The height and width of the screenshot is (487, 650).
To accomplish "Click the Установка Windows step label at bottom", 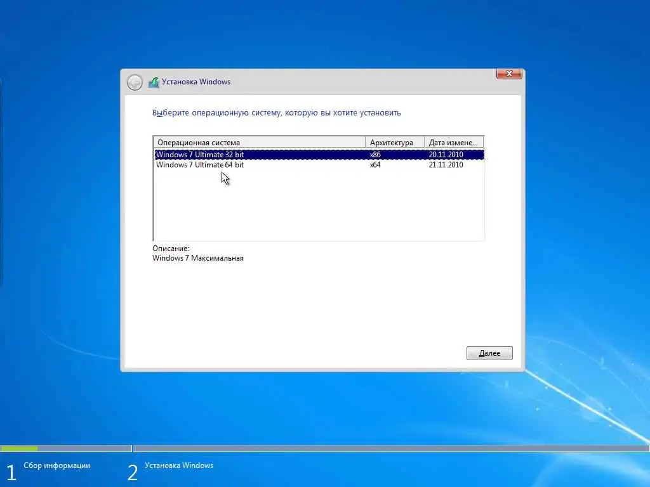I will coord(179,465).
